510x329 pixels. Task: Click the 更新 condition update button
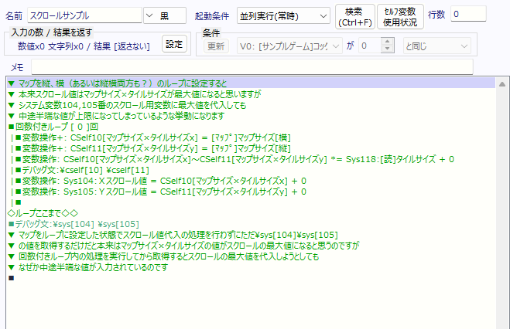(x=216, y=46)
